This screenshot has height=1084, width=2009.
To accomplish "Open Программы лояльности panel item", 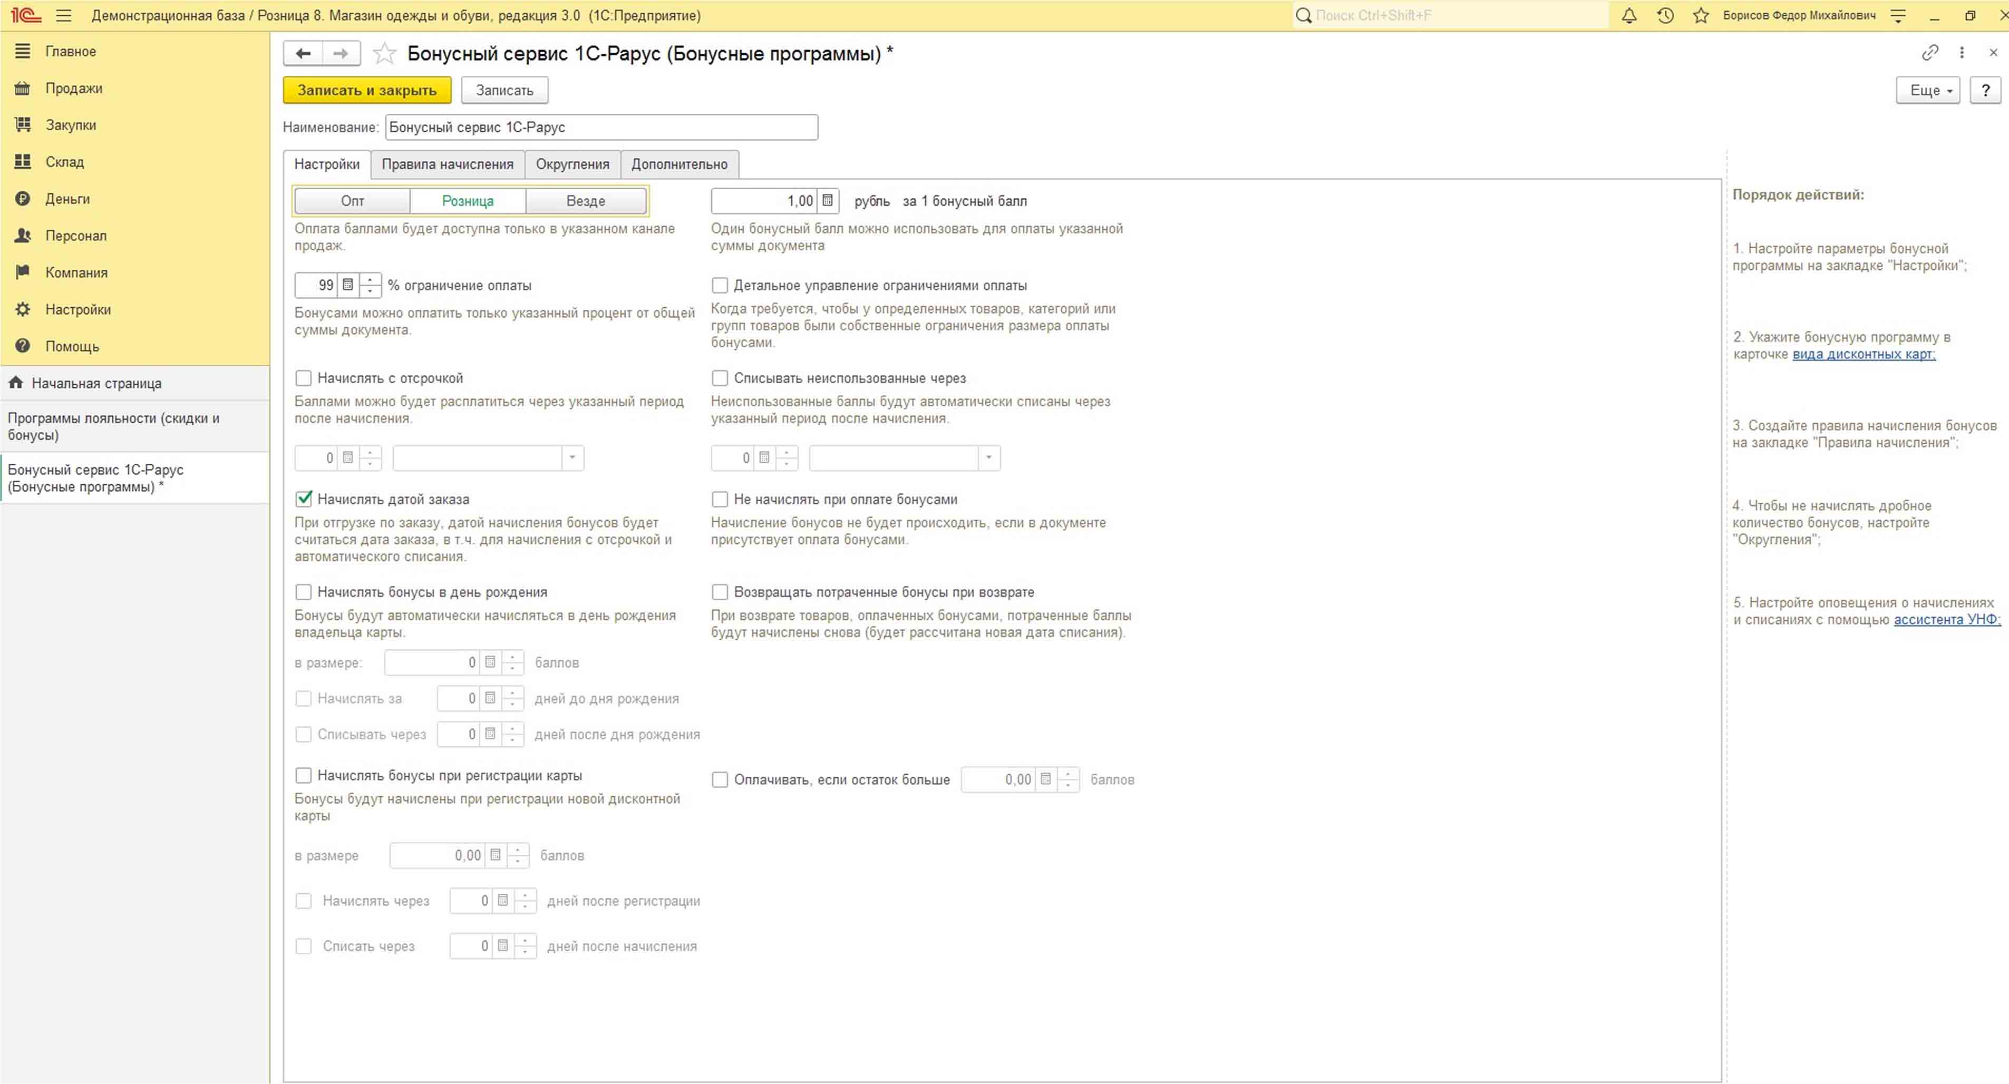I will coord(135,426).
